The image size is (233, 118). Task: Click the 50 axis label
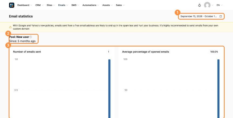pos(126,90)
